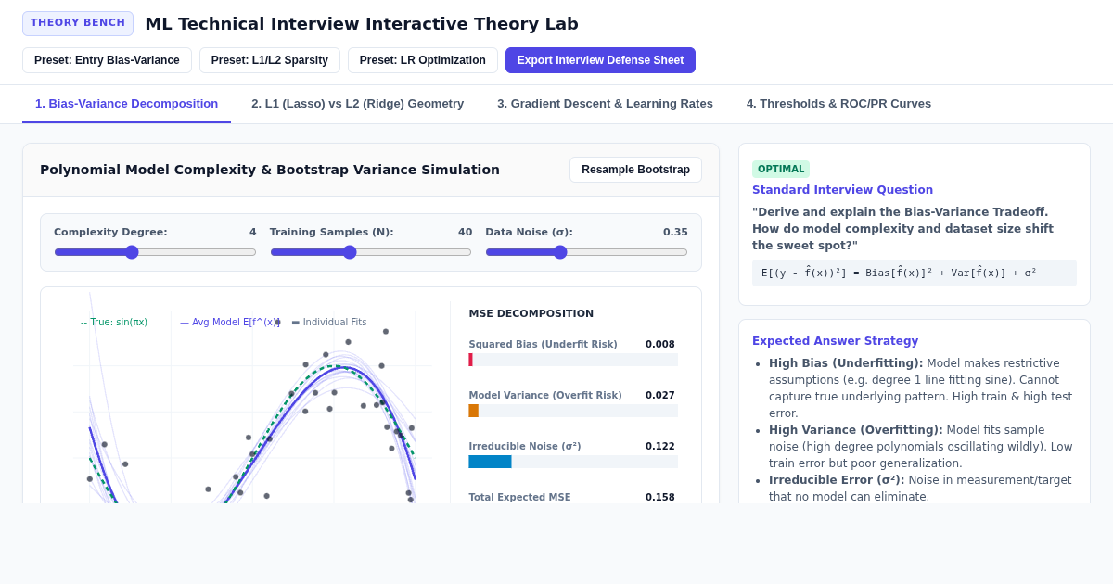Export the Interview Defense Sheet
The height and width of the screenshot is (584, 1113).
coord(600,60)
